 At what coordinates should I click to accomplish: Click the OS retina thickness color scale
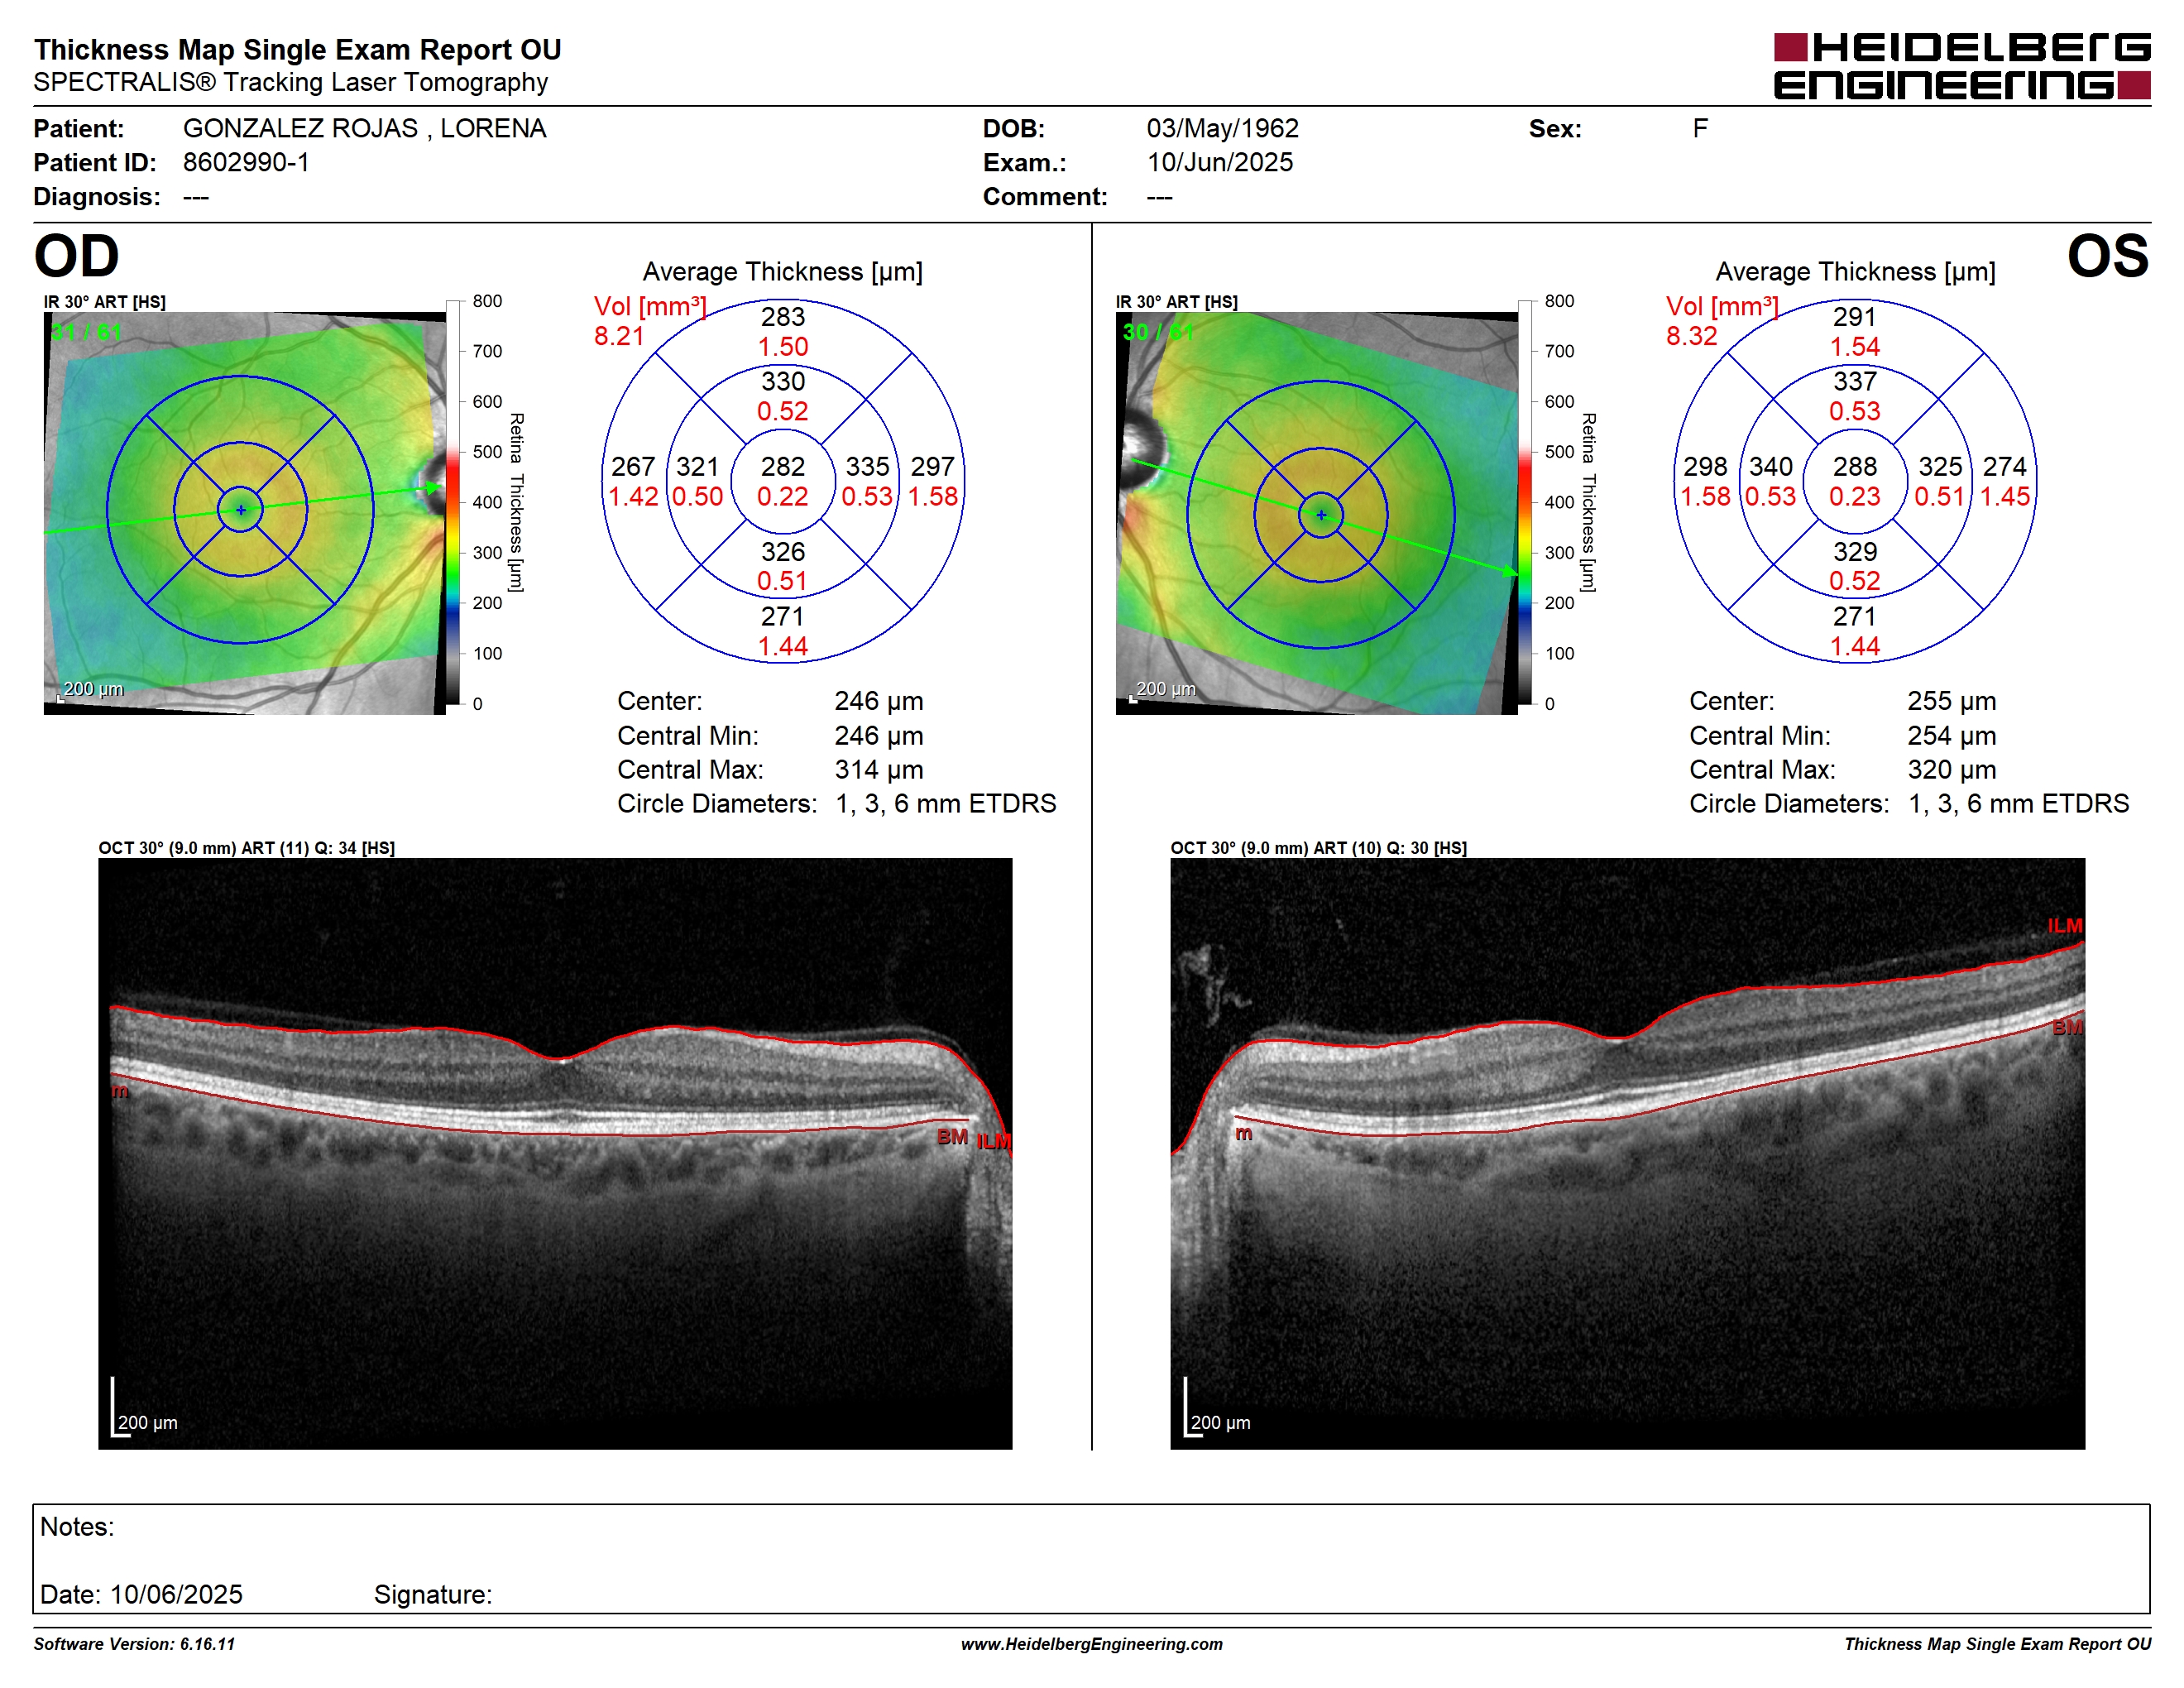[1525, 502]
